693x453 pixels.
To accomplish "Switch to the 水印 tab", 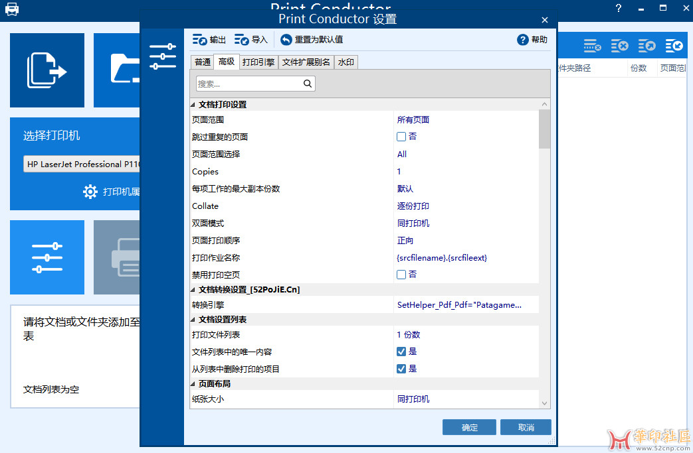I will coord(346,61).
